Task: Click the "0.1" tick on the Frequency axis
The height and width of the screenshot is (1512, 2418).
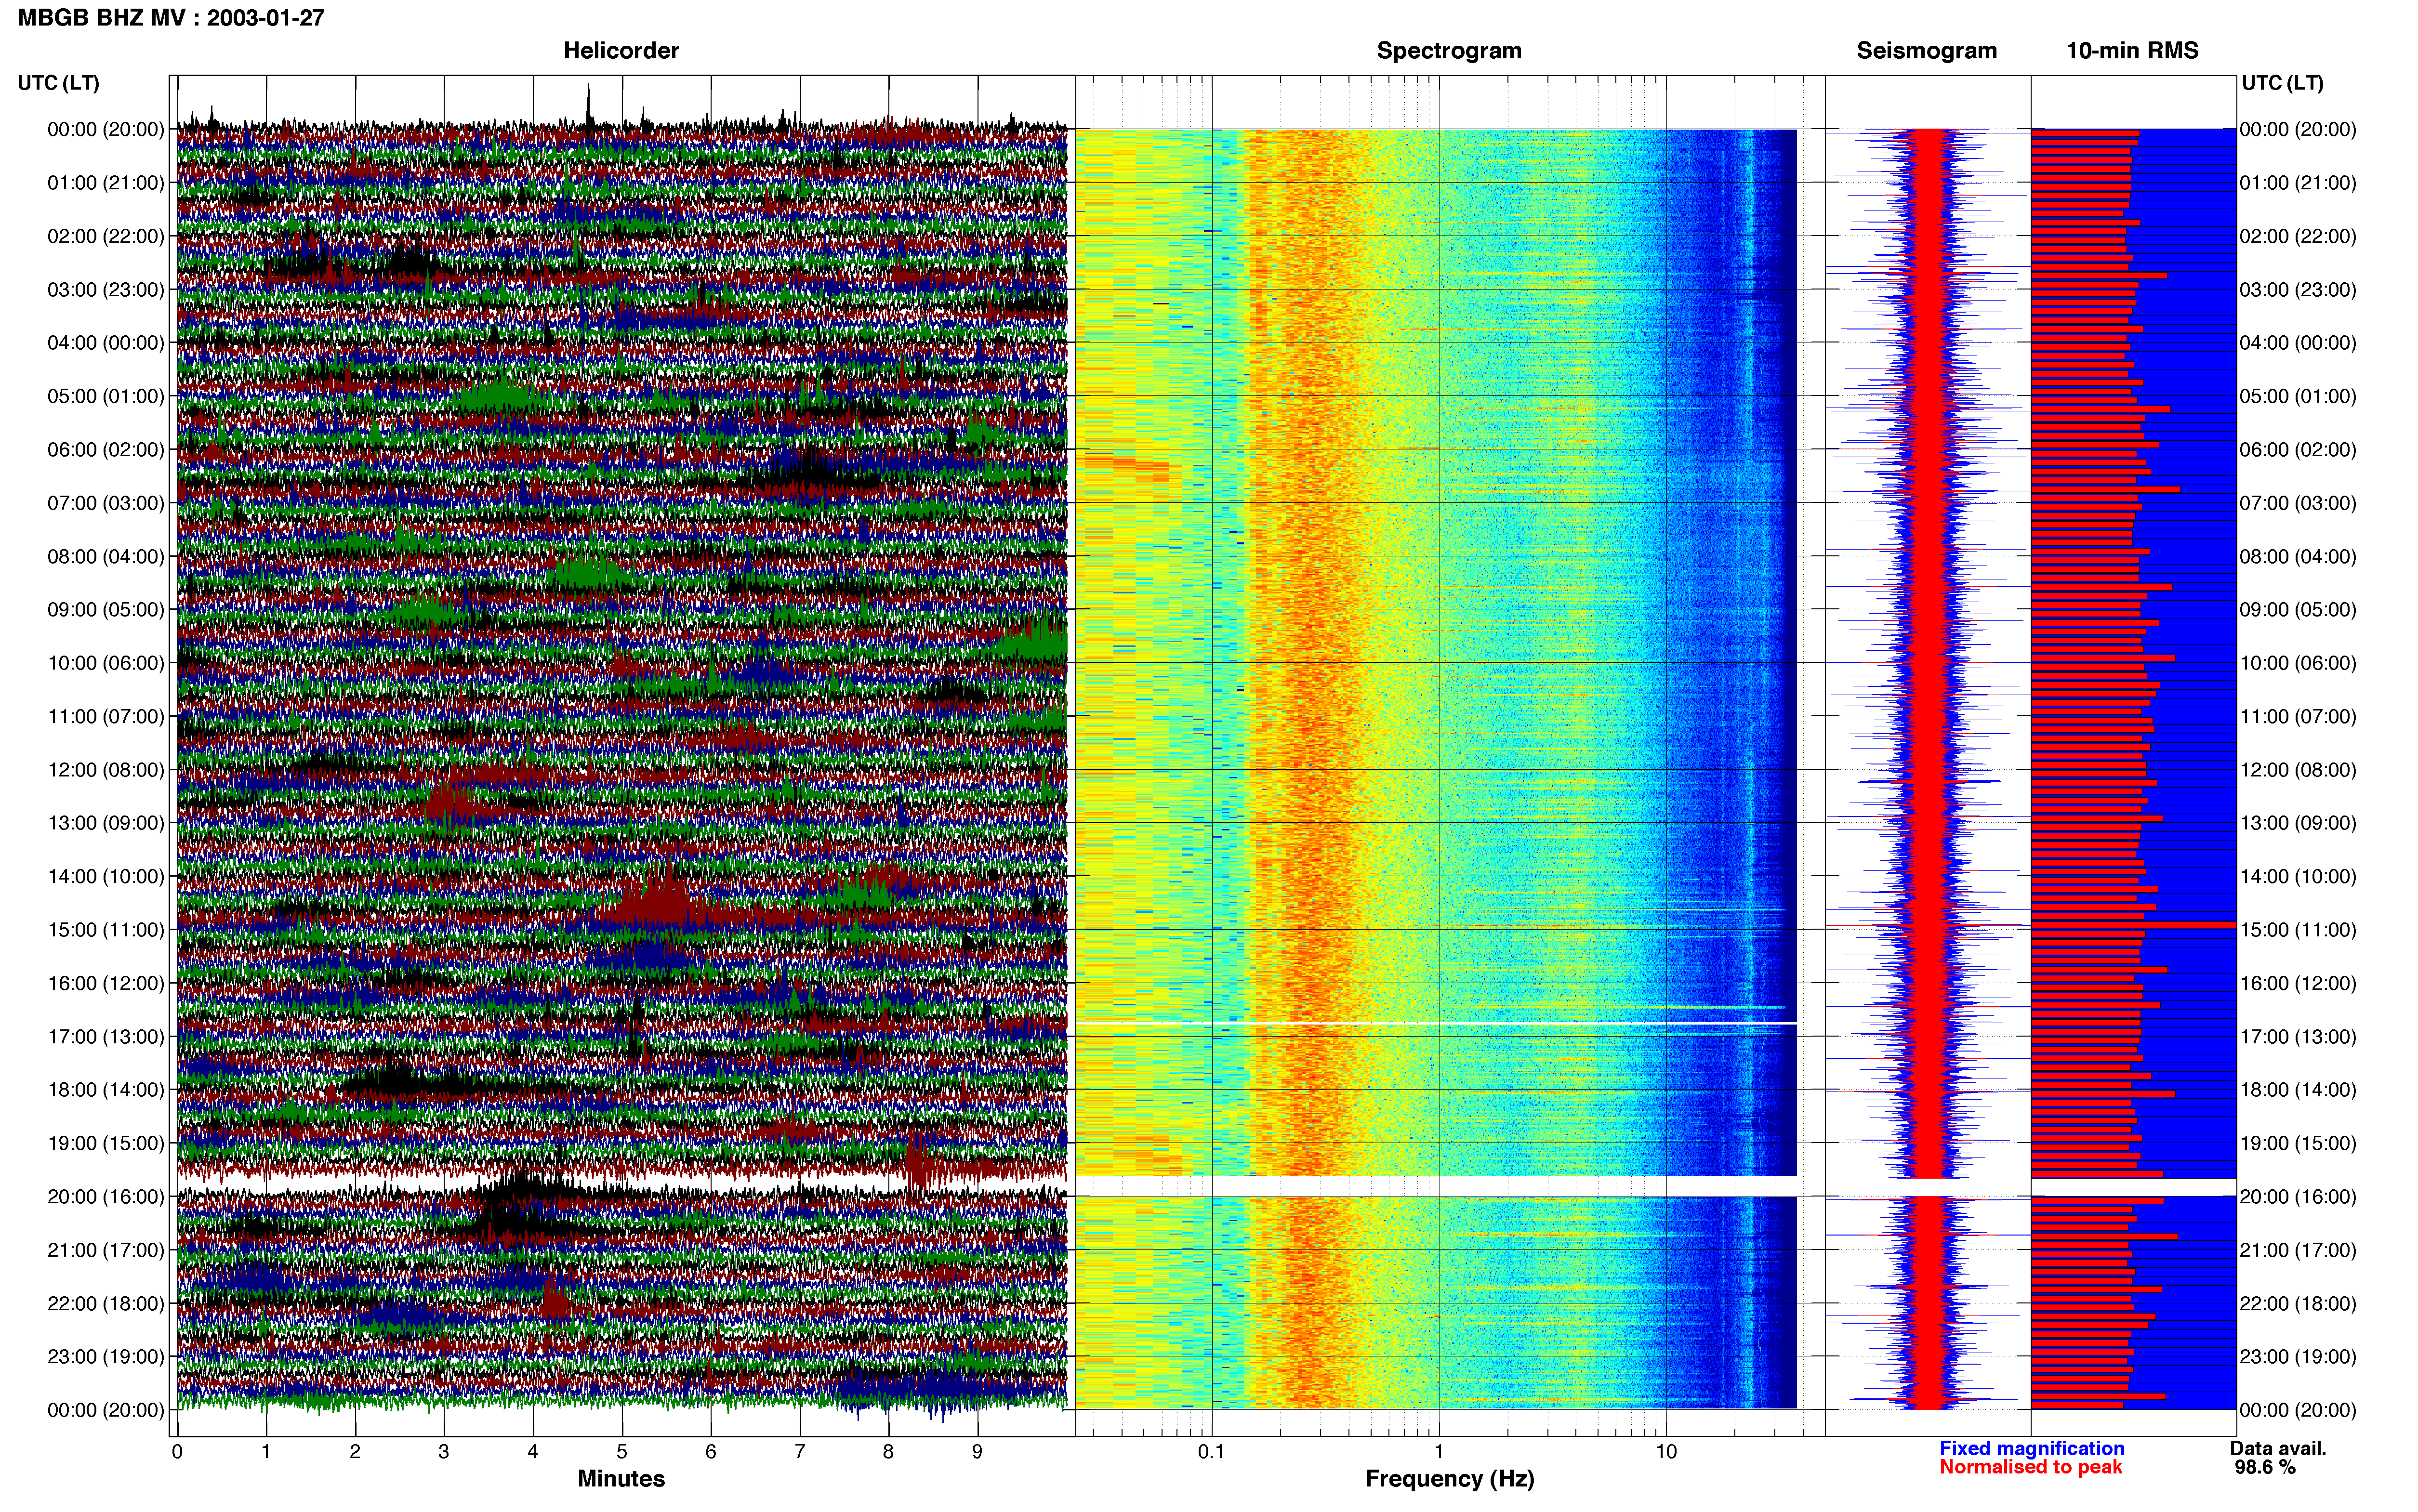Action: [1211, 1451]
